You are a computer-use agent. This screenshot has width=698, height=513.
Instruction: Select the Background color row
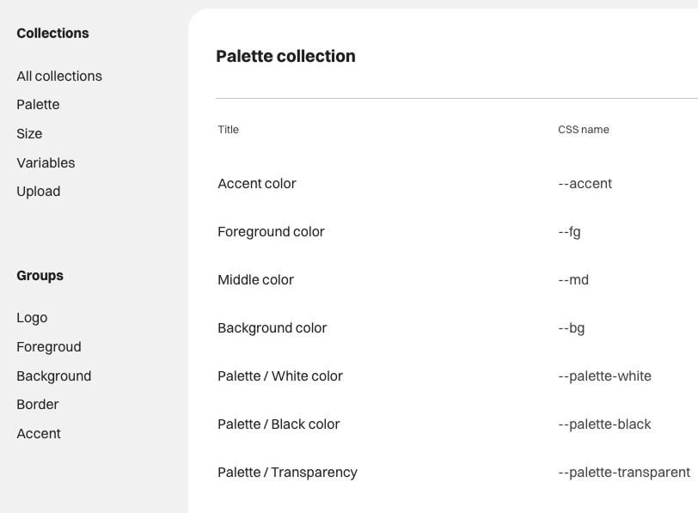(x=272, y=327)
